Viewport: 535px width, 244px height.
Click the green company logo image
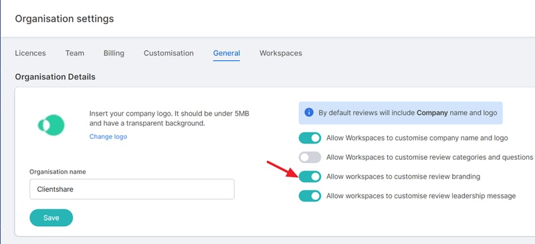(51, 125)
